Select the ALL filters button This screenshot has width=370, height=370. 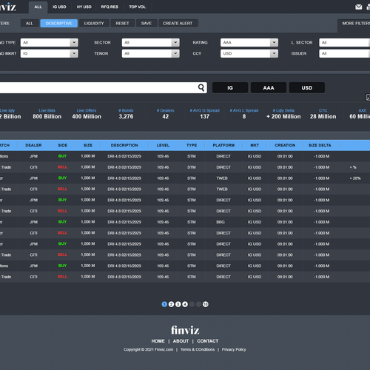point(30,24)
